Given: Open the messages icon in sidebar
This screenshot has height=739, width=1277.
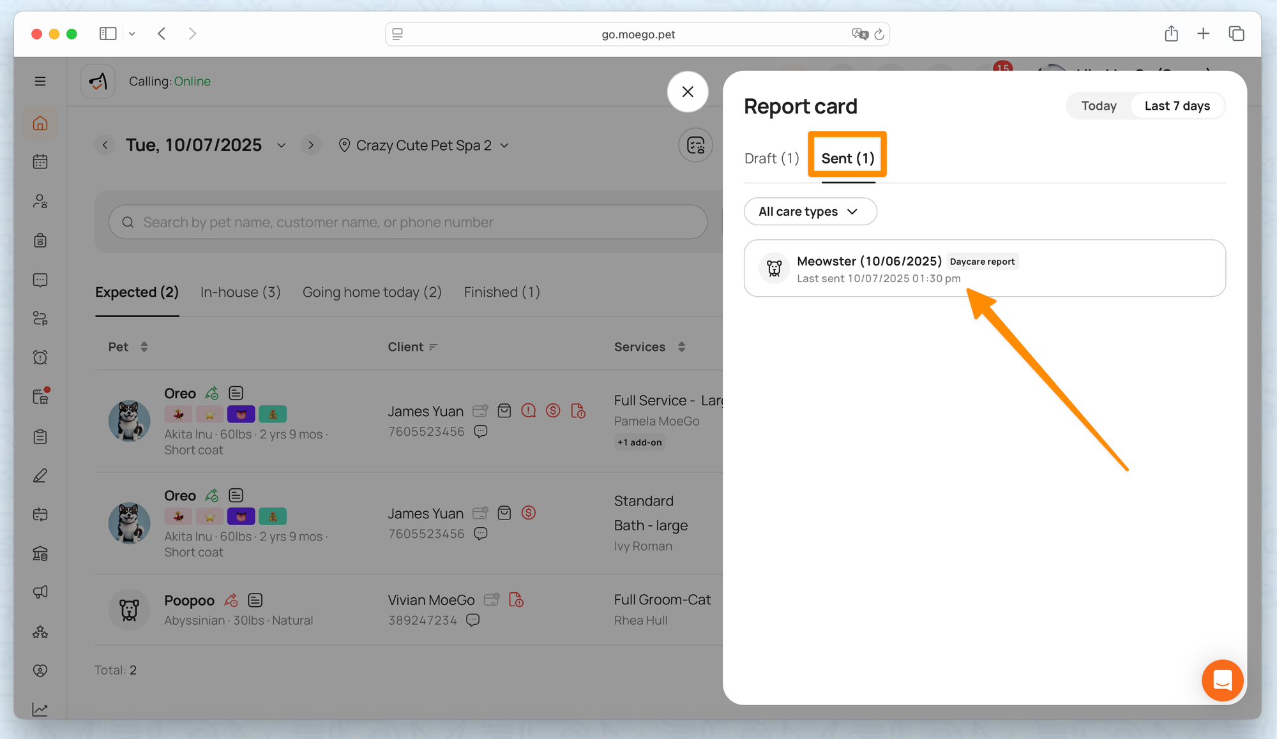Looking at the screenshot, I should click(40, 280).
